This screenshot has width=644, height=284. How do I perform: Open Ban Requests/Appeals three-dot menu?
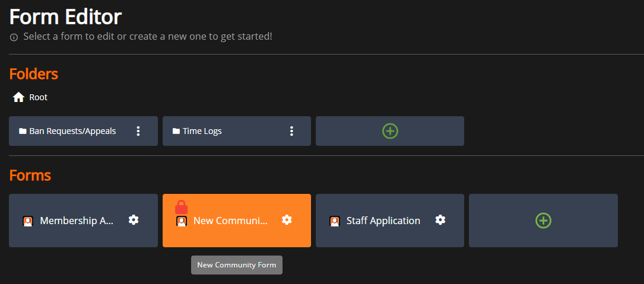tap(138, 131)
